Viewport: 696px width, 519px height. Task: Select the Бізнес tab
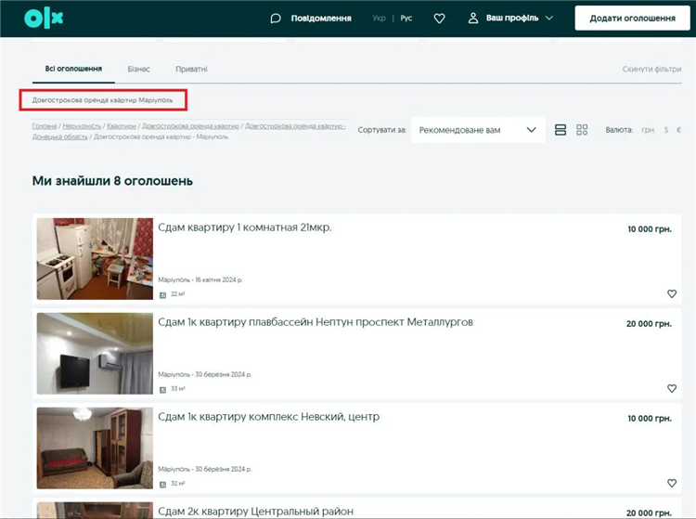tap(138, 70)
